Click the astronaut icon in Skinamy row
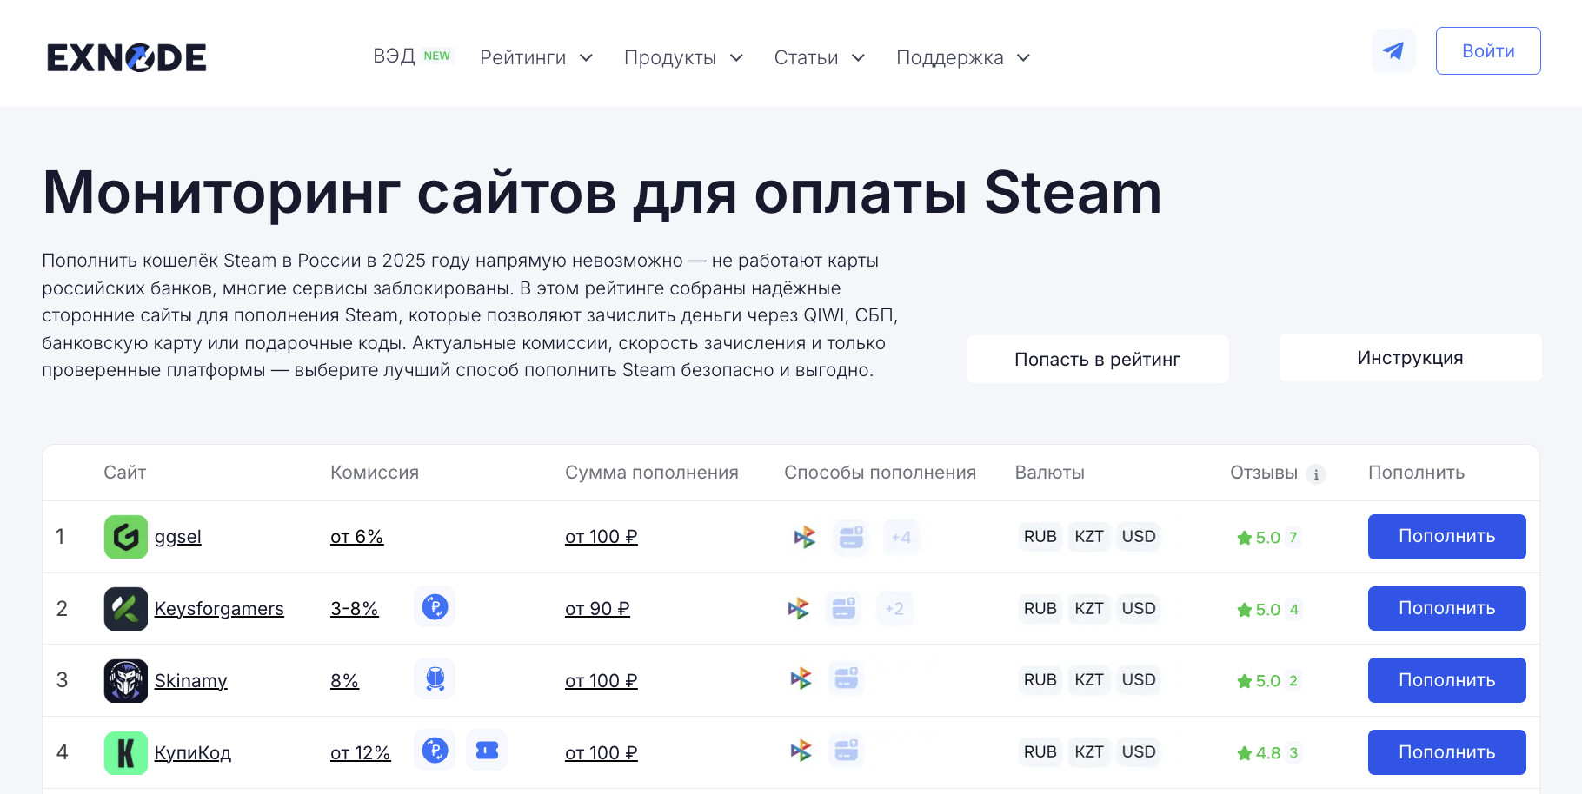Image resolution: width=1582 pixels, height=794 pixels. 435,678
